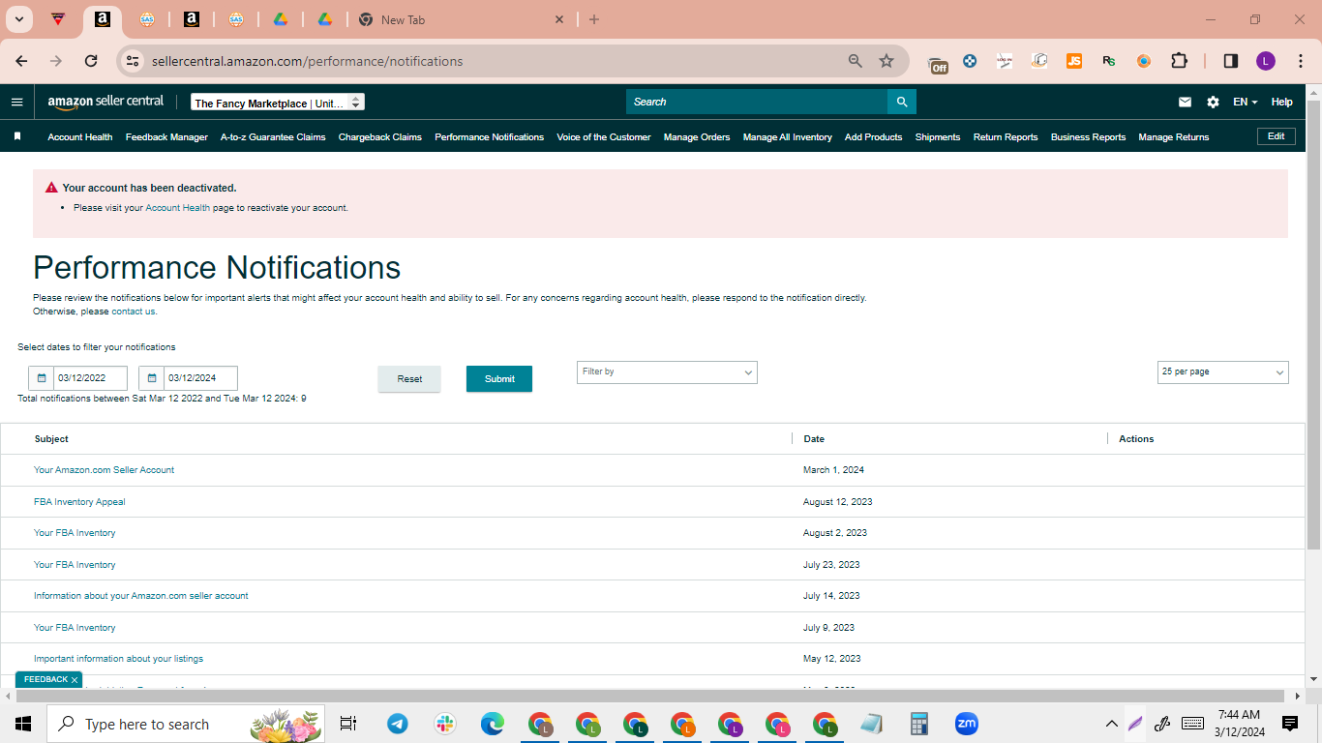Click the zoom magnifier icon in address bar
The width and height of the screenshot is (1322, 743).
pos(856,61)
